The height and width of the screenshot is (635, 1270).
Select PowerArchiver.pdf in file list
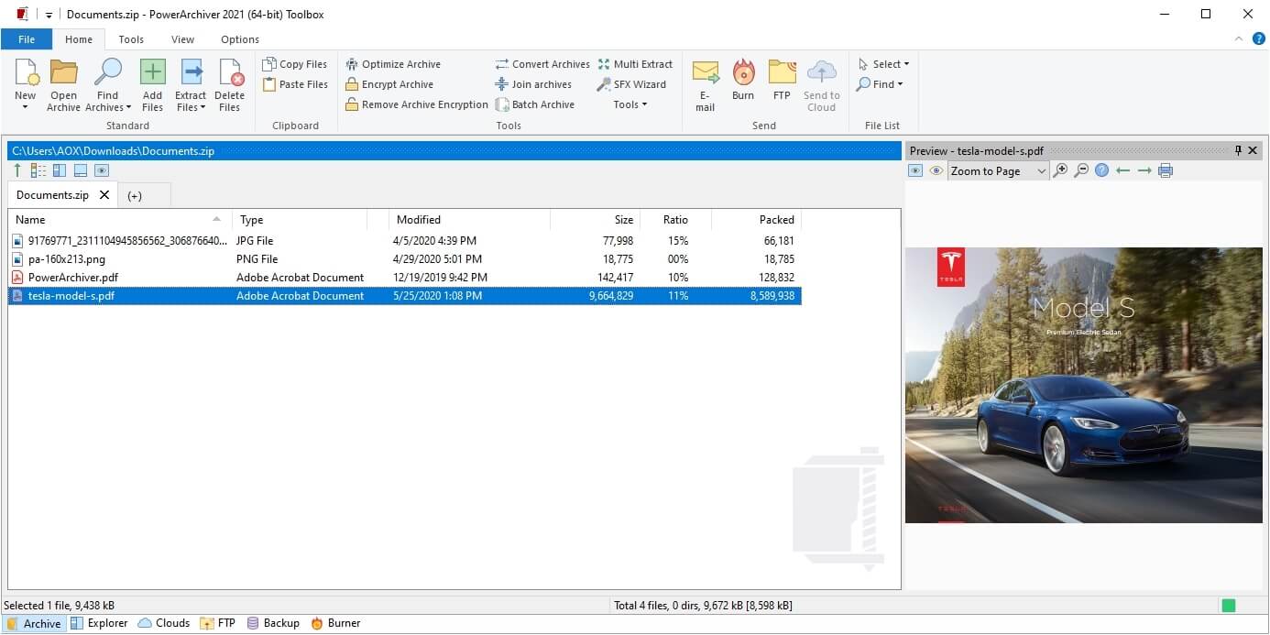[x=73, y=278]
